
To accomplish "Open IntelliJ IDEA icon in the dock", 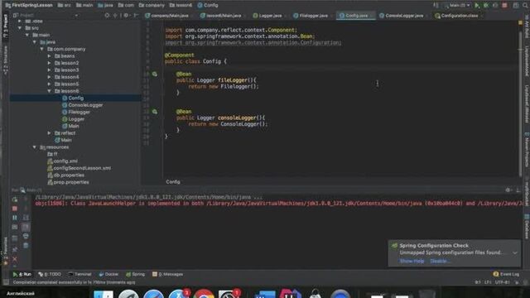I will [x=290, y=294].
